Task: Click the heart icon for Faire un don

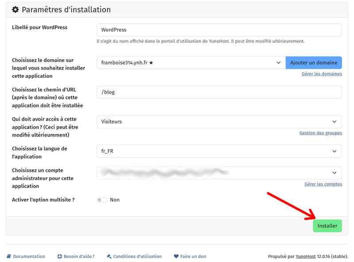Action: pos(176,256)
